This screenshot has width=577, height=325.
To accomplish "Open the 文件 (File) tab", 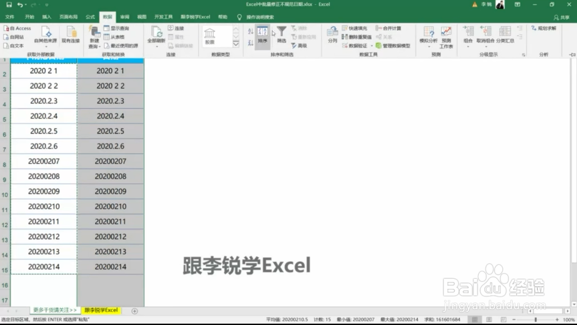I will tap(10, 17).
